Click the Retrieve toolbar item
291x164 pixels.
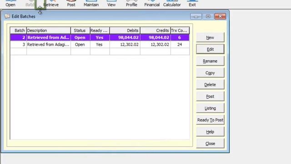pos(51,4)
